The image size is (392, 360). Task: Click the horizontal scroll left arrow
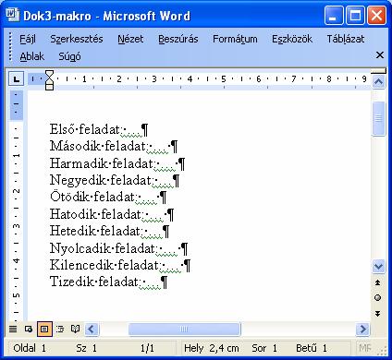pyautogui.click(x=92, y=330)
